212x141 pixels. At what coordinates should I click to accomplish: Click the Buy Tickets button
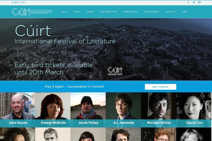[160, 87]
